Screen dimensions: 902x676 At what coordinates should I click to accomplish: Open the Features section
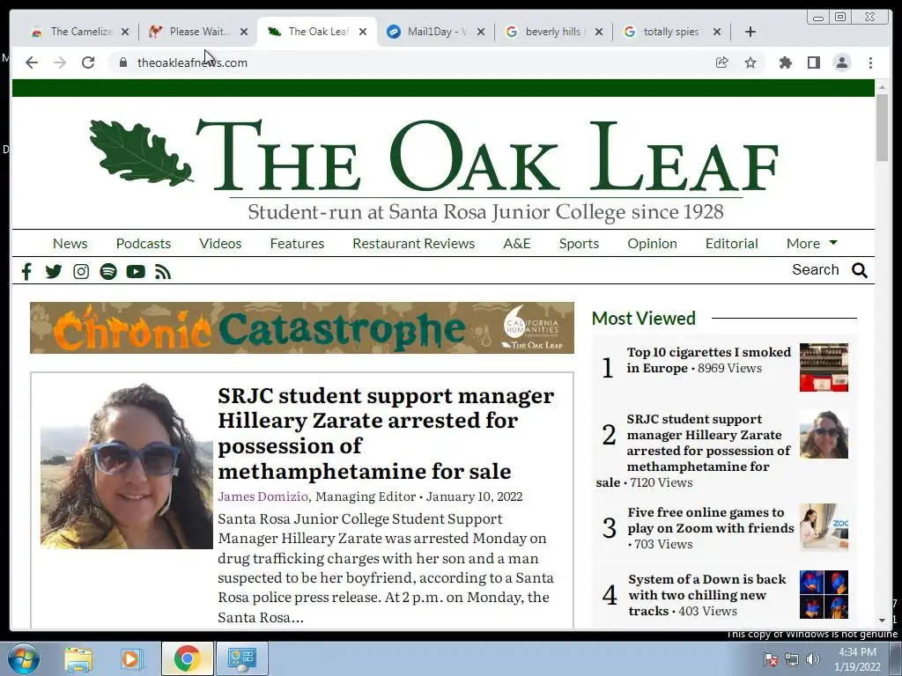tap(297, 243)
